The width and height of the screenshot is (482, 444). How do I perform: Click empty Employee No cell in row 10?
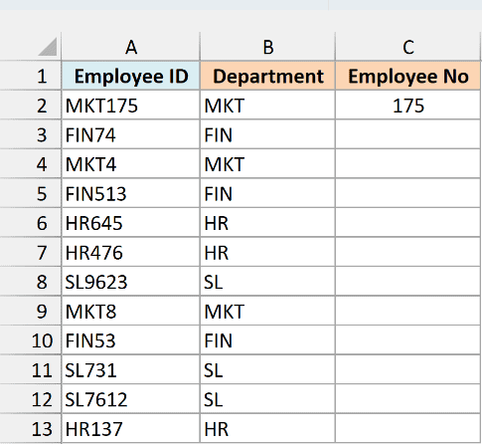pos(408,340)
